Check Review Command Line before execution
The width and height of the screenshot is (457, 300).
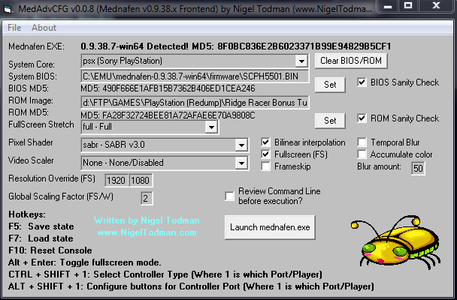click(x=230, y=196)
